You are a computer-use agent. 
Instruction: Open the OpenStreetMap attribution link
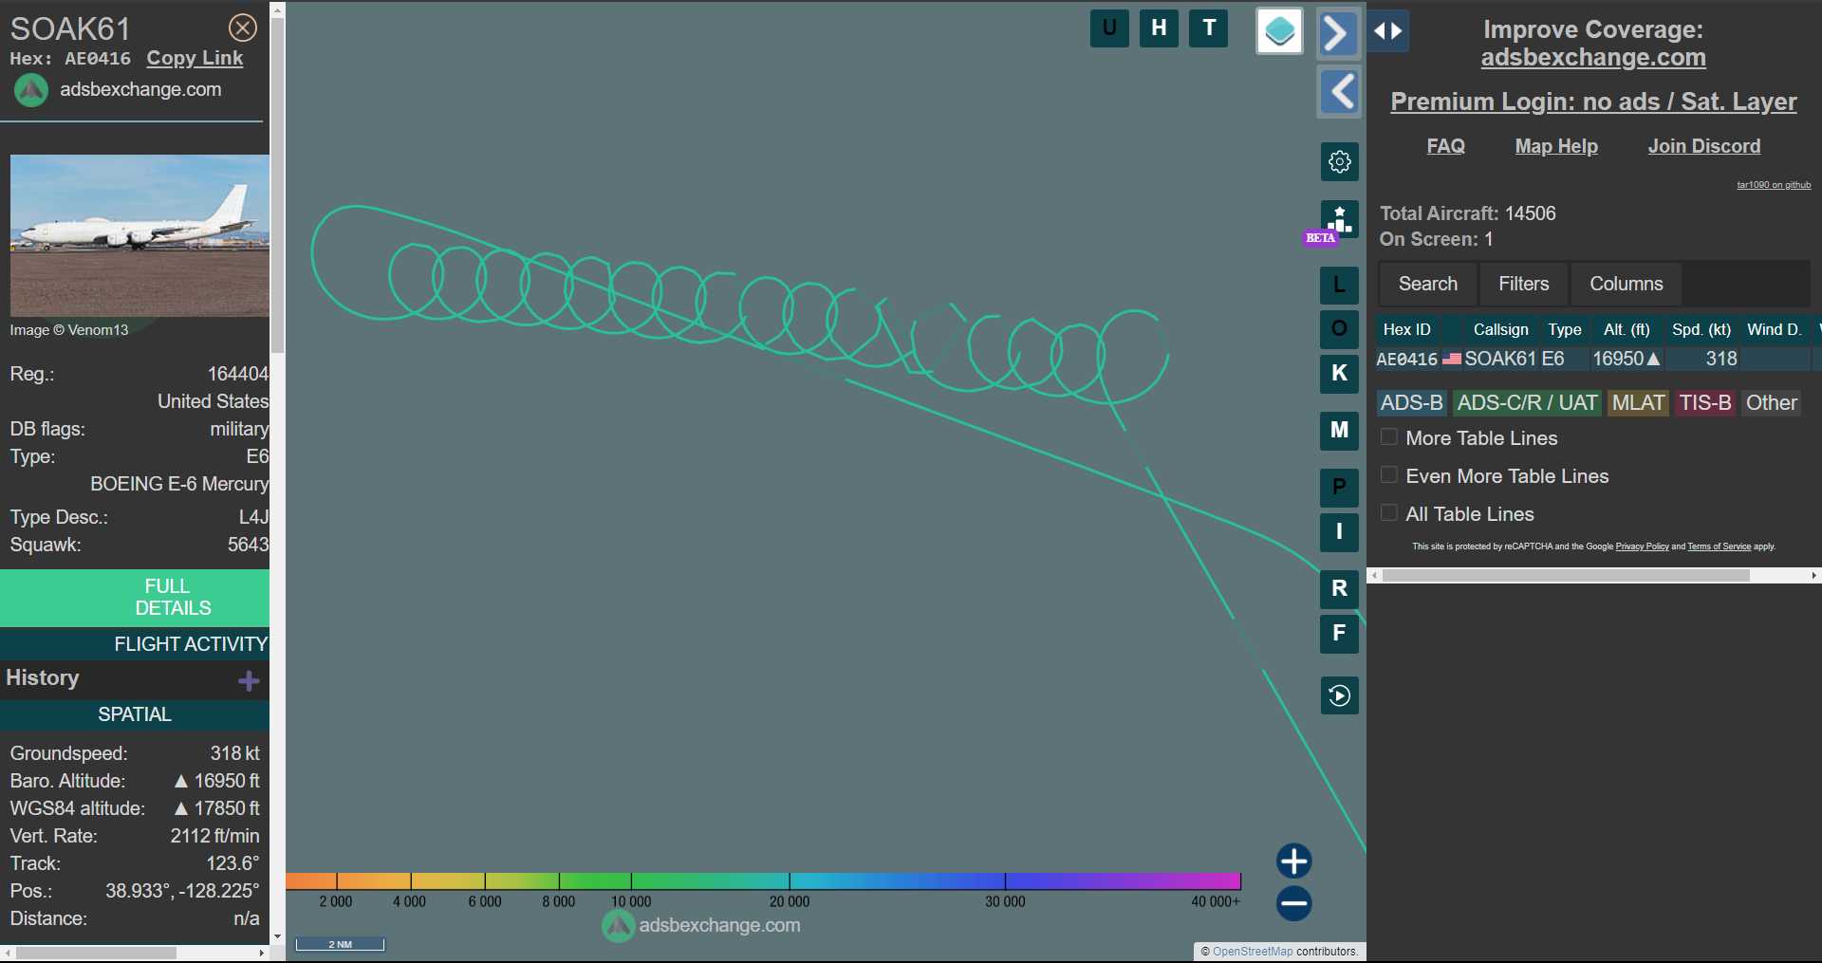[1253, 952]
